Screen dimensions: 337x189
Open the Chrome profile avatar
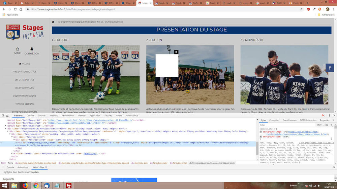[328, 9]
